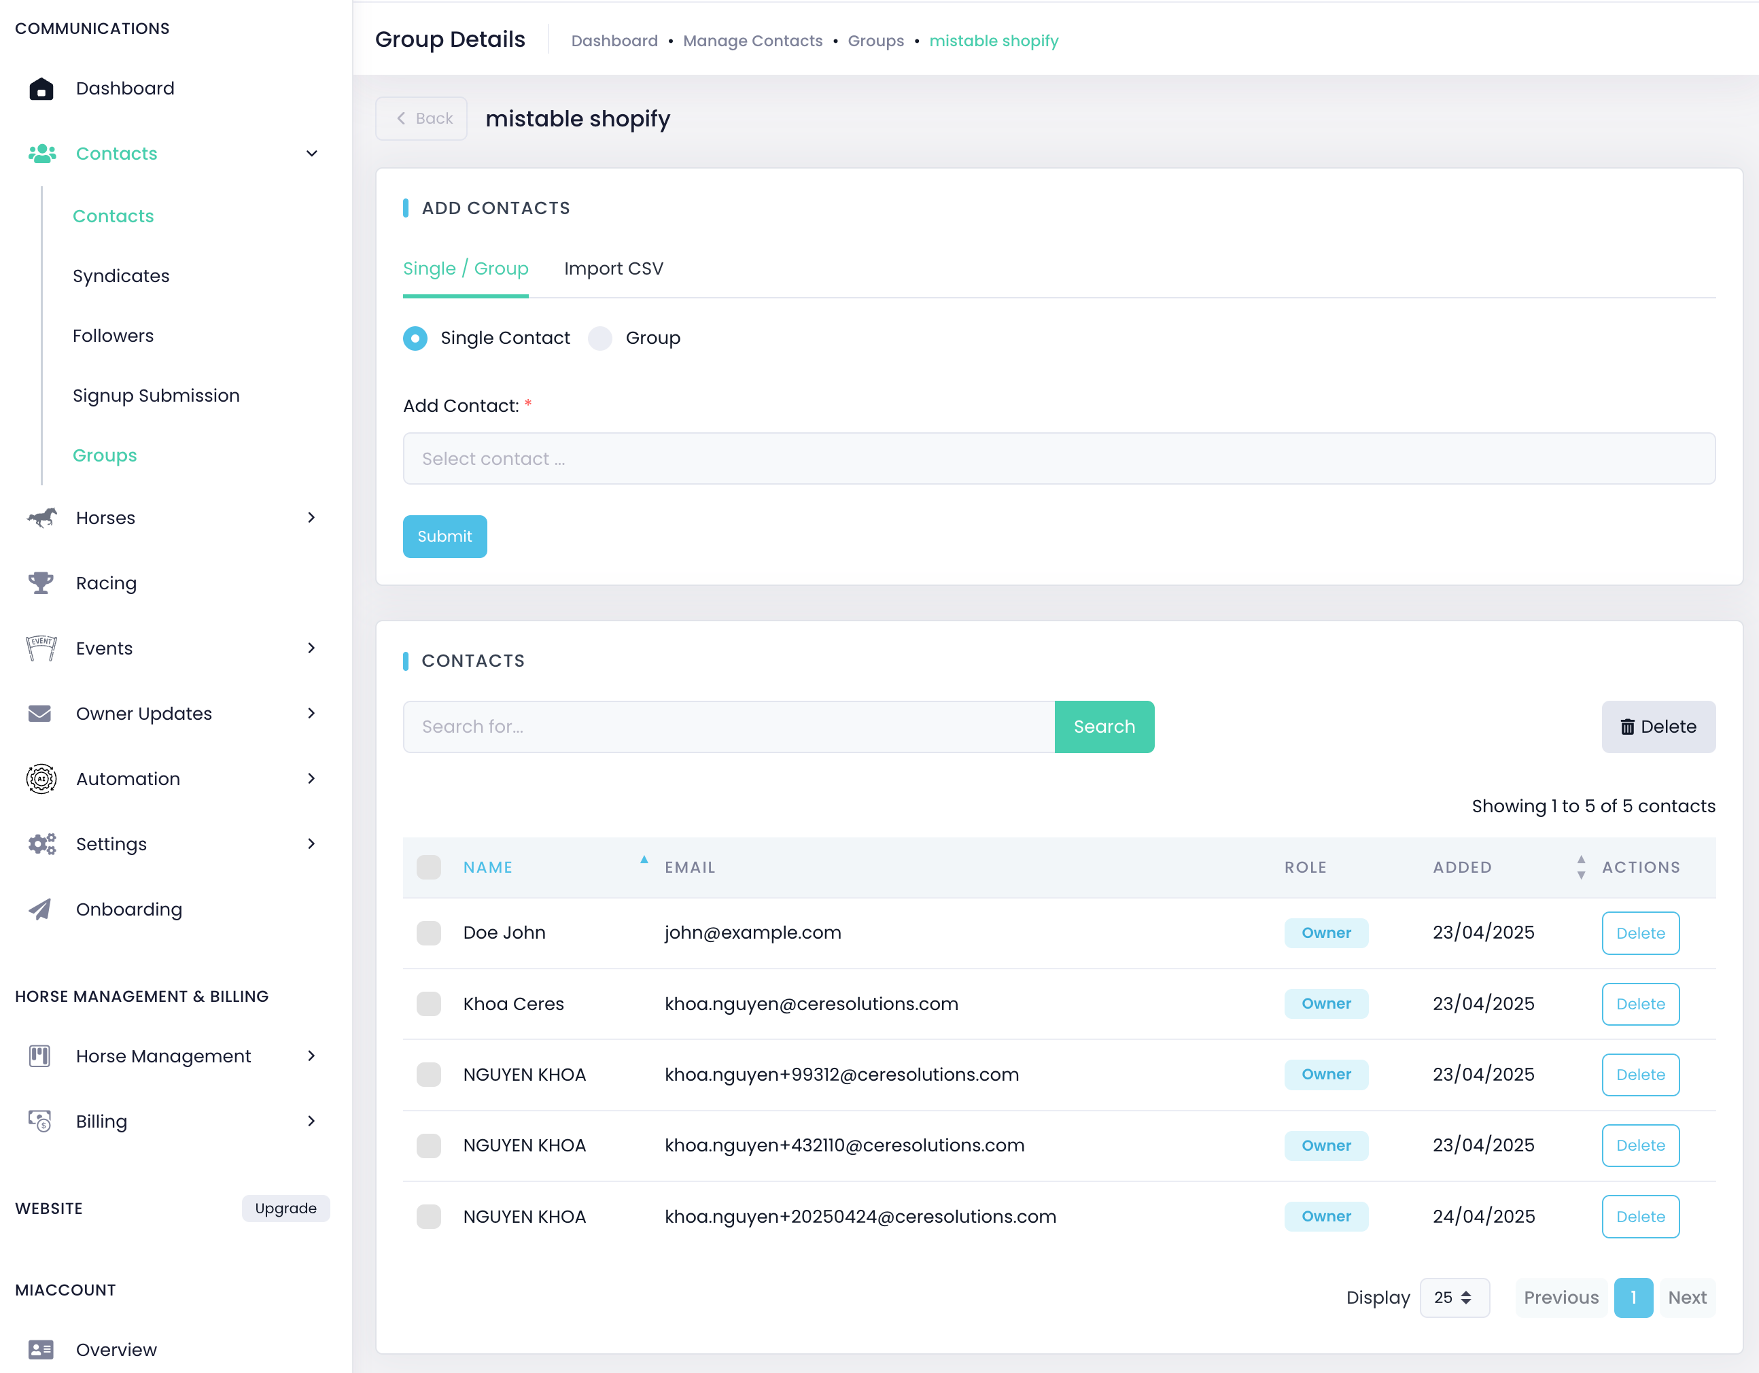Expand the Horse Management menu chevron
This screenshot has width=1759, height=1373.
[x=312, y=1056]
